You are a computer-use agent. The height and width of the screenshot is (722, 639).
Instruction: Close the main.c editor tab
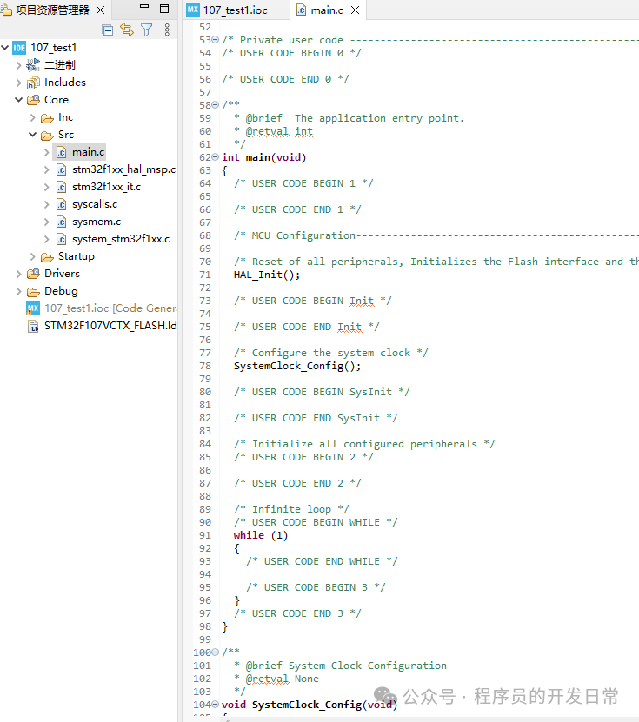pos(356,10)
